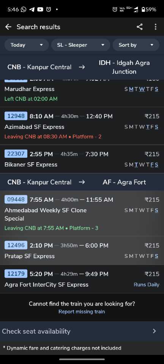Open the SL - Sleeper class dropdown

click(x=80, y=45)
